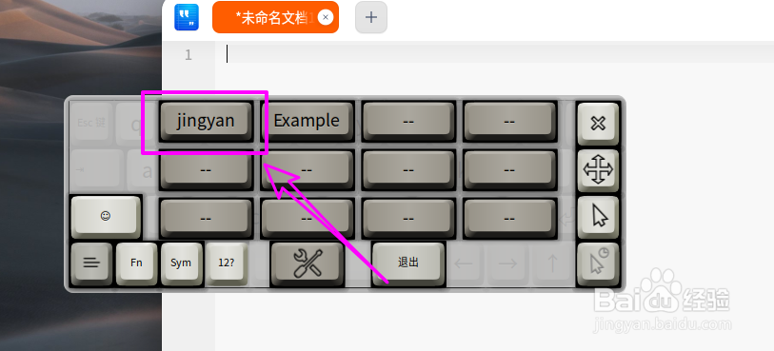Open a new tab with plus button
The image size is (774, 351).
pyautogui.click(x=371, y=17)
